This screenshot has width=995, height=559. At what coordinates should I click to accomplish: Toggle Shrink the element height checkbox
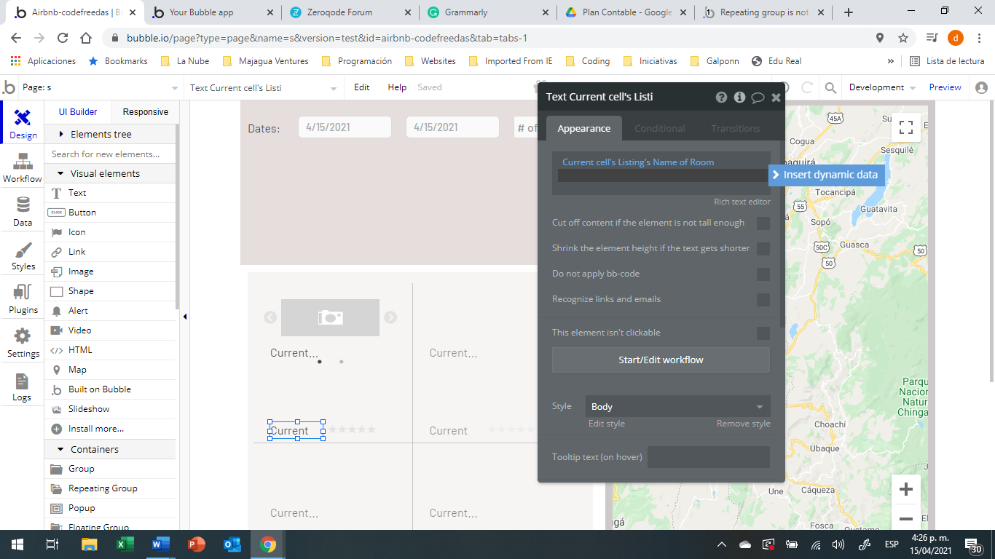pos(763,249)
